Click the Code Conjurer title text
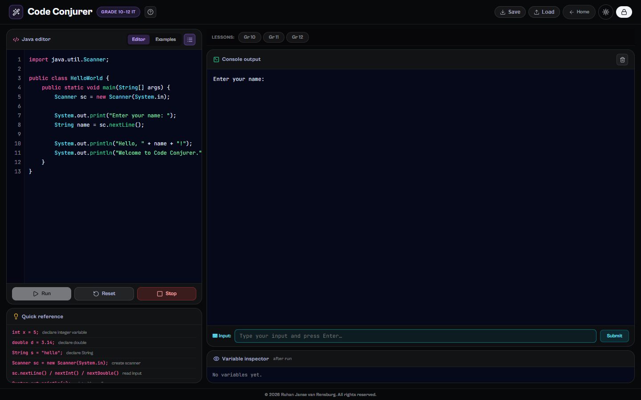This screenshot has width=641, height=400. coord(60,12)
